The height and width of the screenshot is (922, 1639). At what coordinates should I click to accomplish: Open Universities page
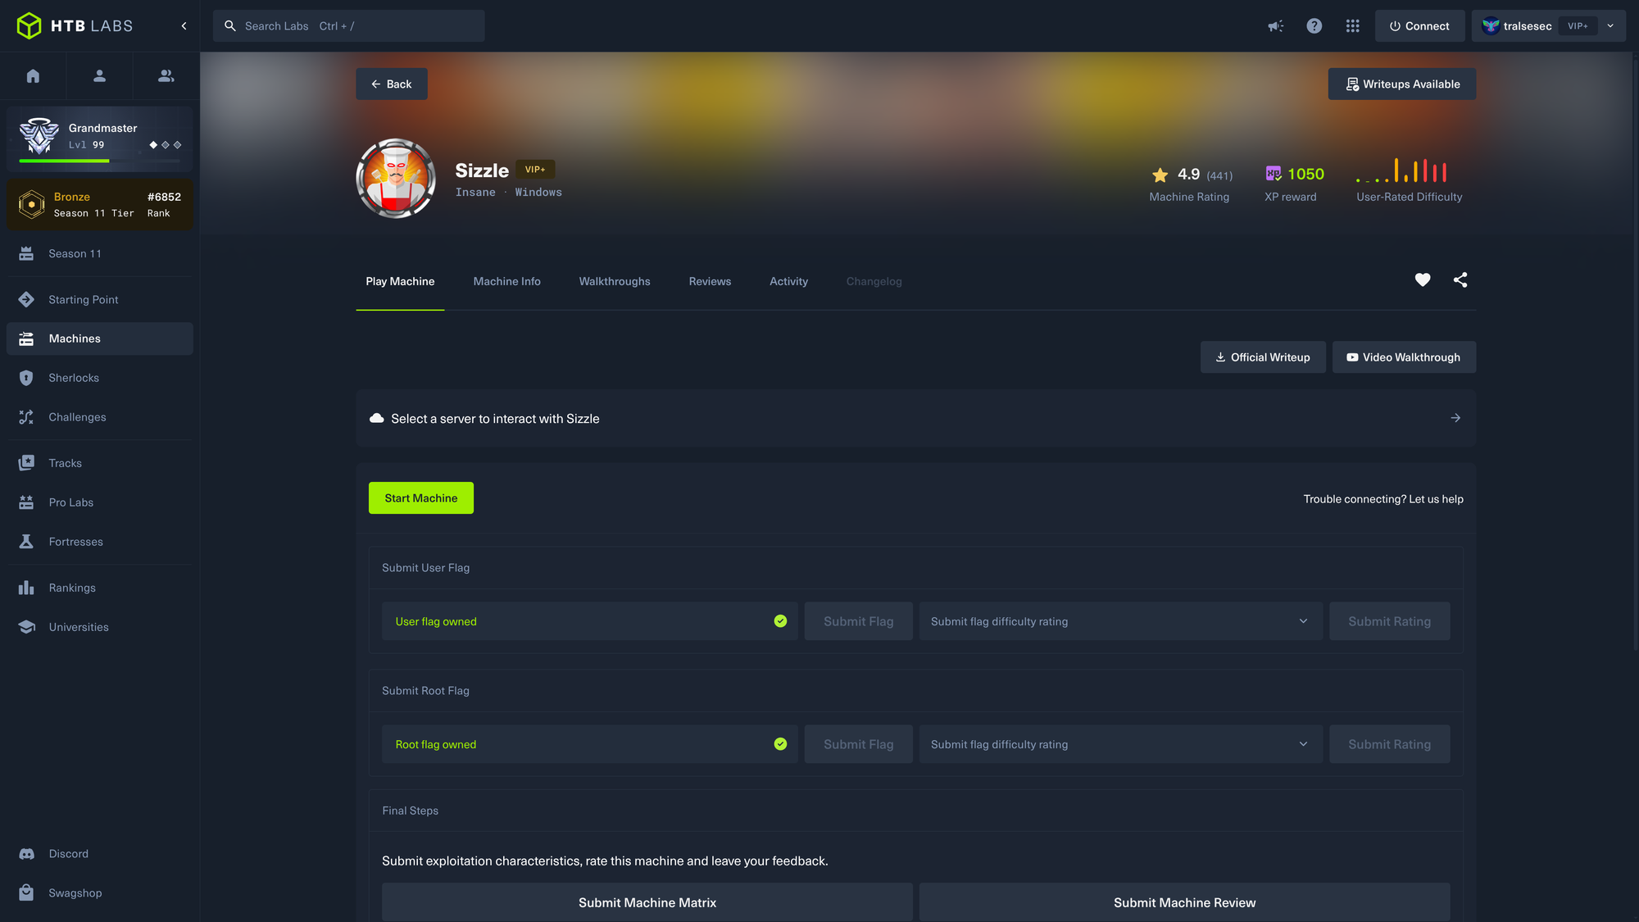pyautogui.click(x=100, y=627)
